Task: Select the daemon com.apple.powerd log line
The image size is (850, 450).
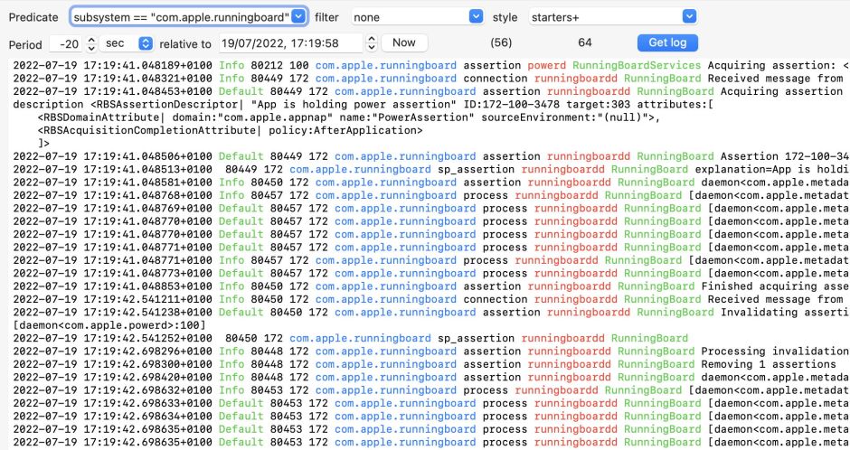Action: pos(109,325)
